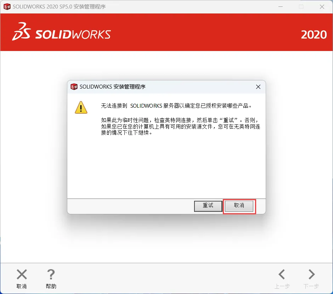Click the main window title SOLIDWORKS 2020 SP5.0
Viewport: 333px width, 294px height.
pos(43,7)
